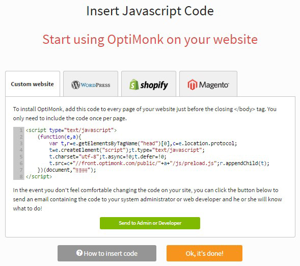
Task: Click the blurred account ID in code
Action: 81,170
